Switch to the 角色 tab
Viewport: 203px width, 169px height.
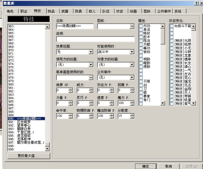[12, 11]
